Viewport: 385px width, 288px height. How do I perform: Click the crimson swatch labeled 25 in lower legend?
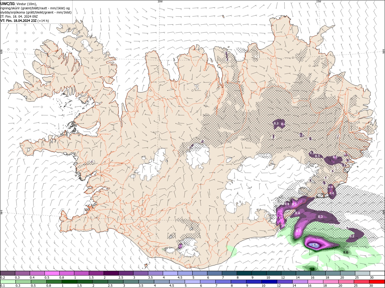[x=362, y=282]
